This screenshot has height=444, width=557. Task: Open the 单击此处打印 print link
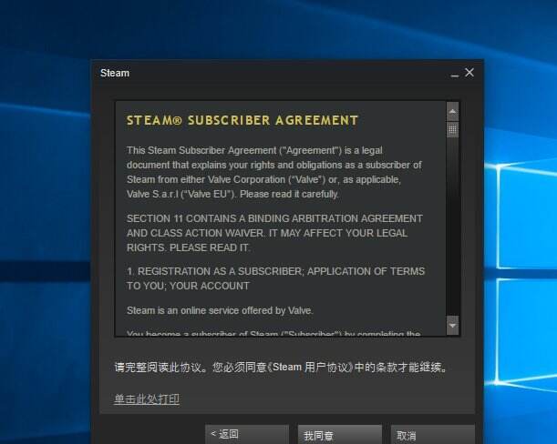tap(147, 399)
